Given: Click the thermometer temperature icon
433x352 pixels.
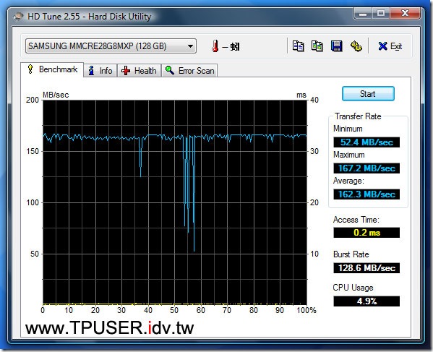Looking at the screenshot, I should [x=215, y=46].
